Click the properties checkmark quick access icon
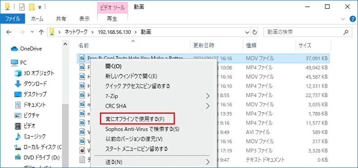Image resolution: width=358 pixels, height=168 pixels. 22,7
